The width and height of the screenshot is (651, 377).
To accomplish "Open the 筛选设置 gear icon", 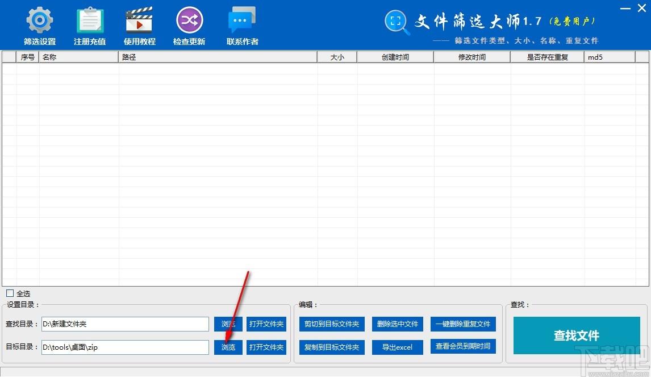I will [39, 20].
